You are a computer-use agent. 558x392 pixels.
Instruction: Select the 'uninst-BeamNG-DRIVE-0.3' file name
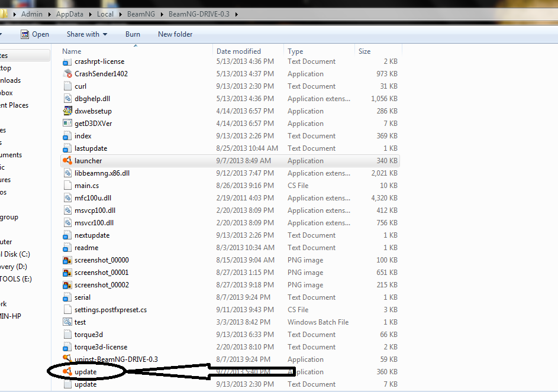pyautogui.click(x=116, y=359)
